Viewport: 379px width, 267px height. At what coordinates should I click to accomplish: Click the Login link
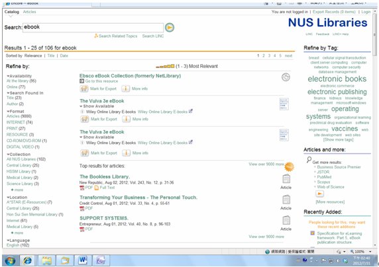(366, 12)
